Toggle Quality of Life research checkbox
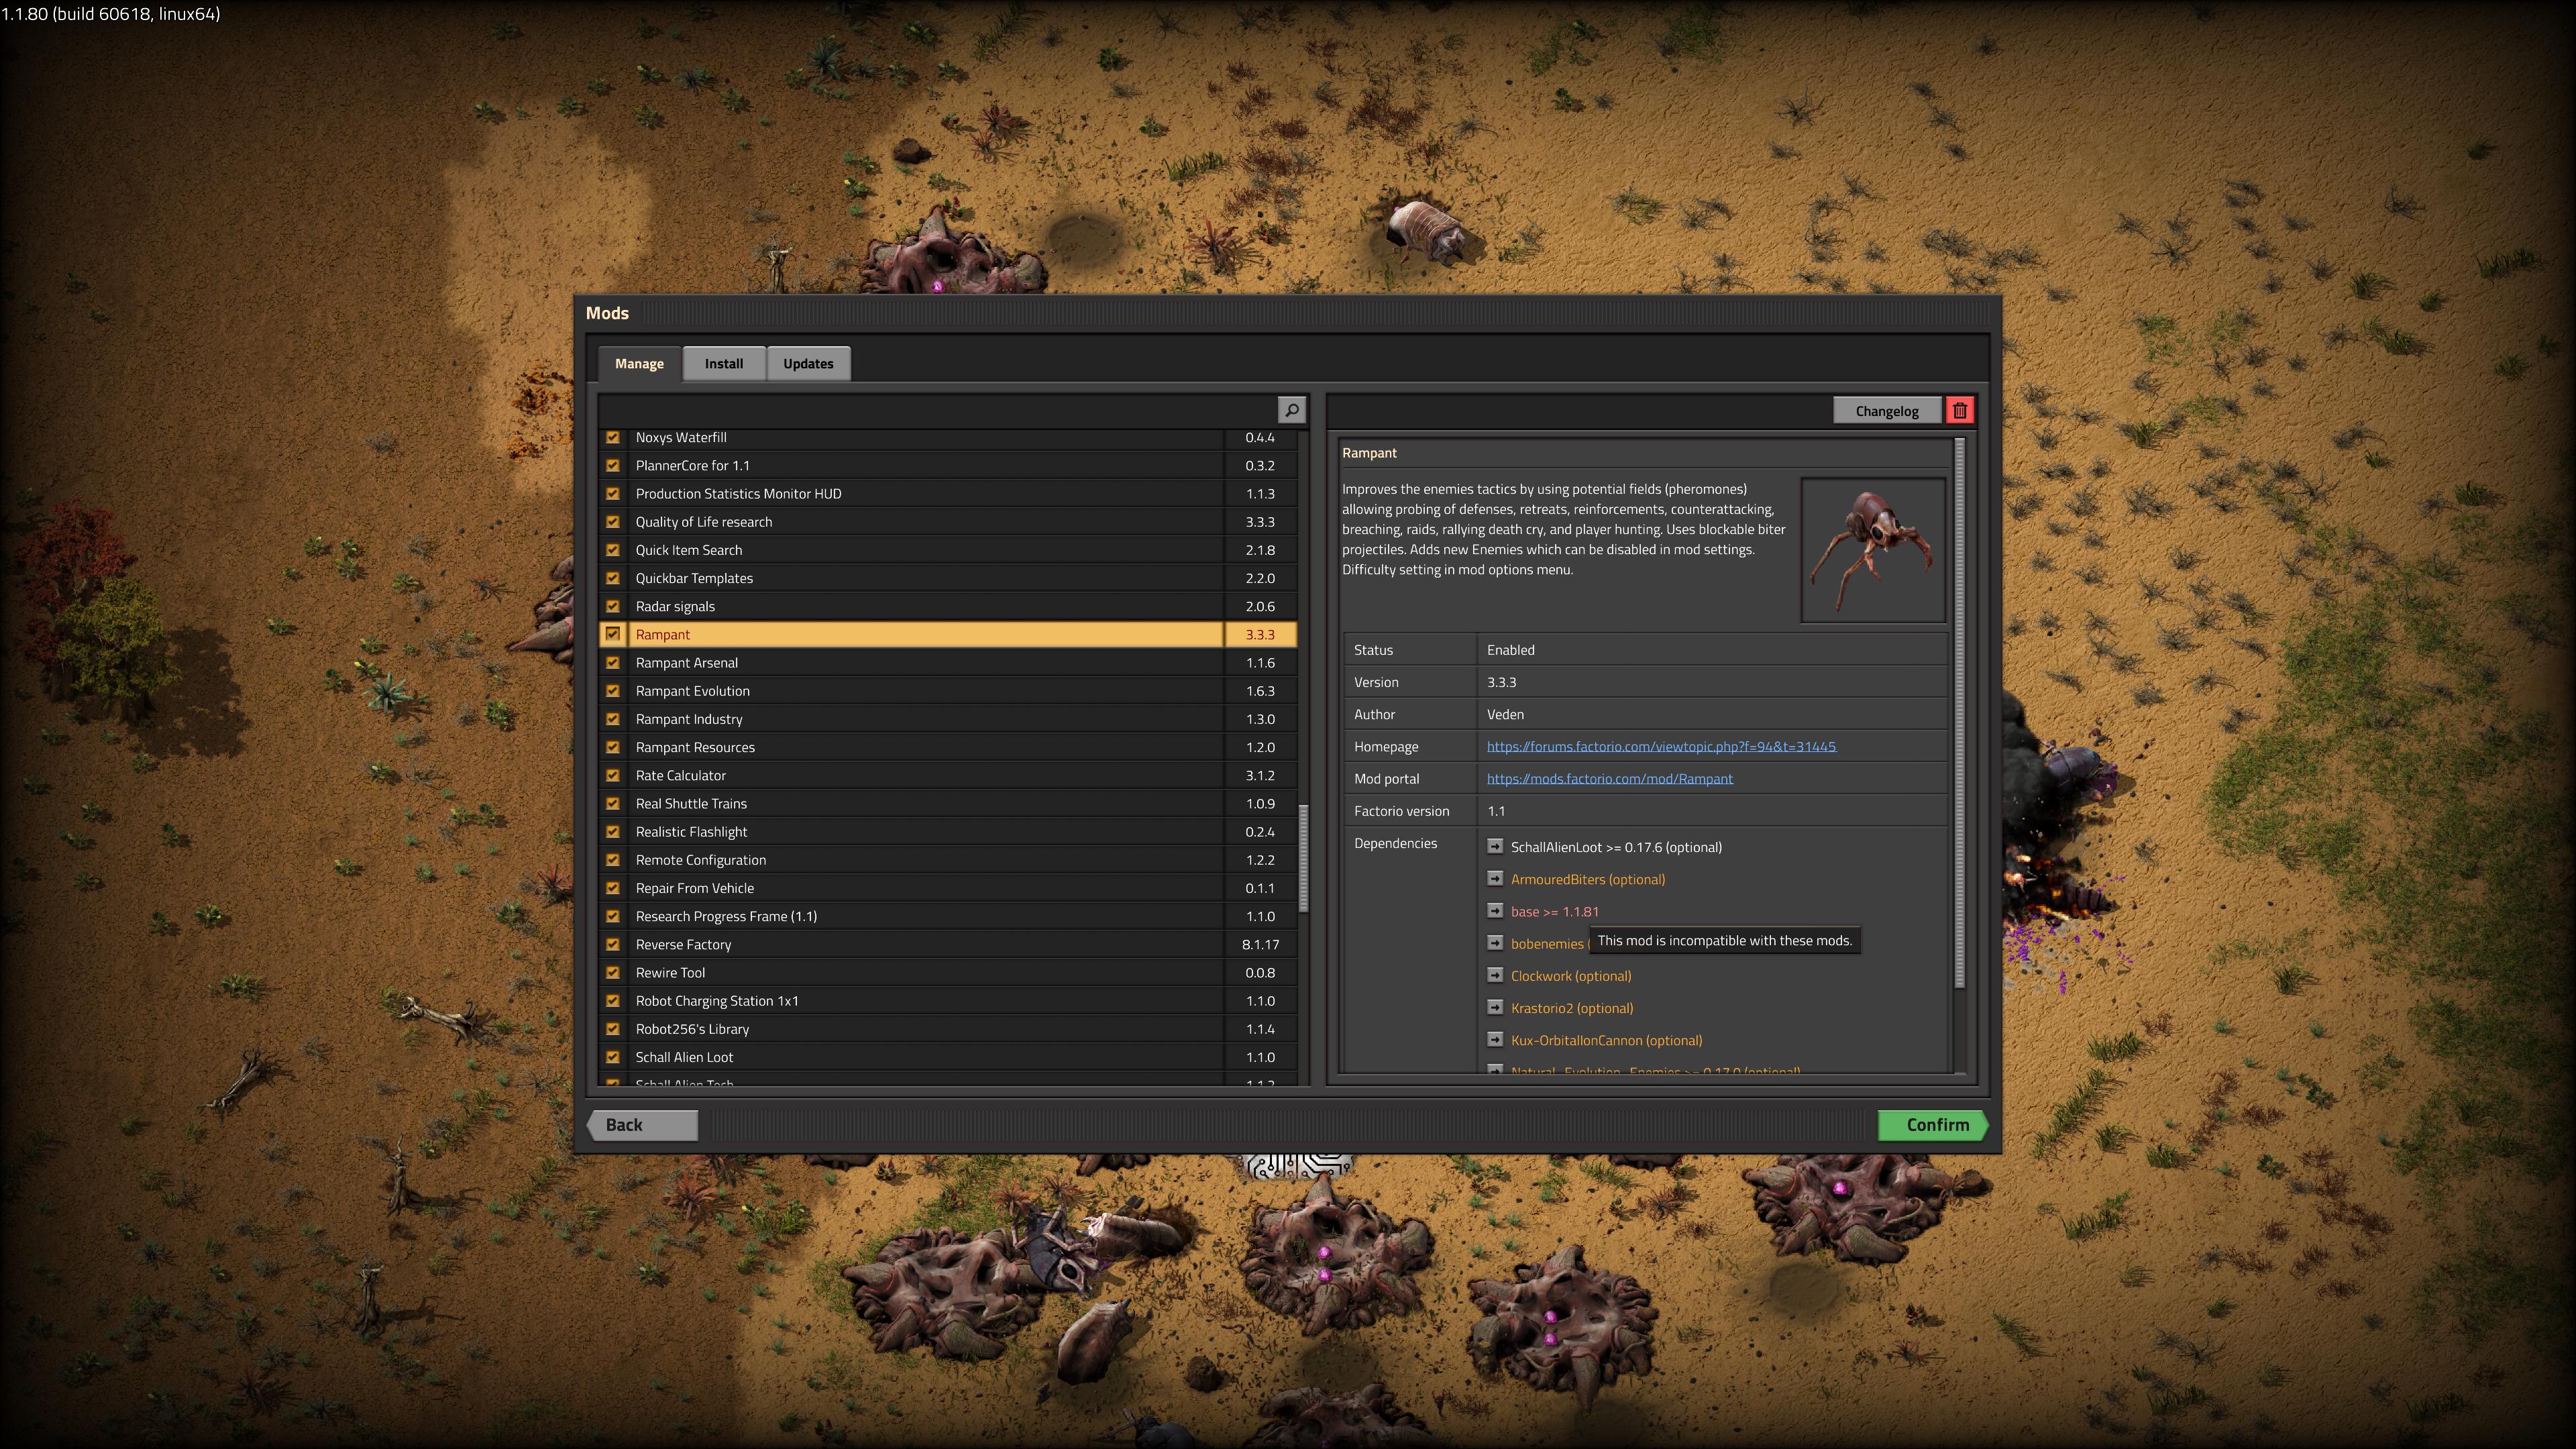Image resolution: width=2576 pixels, height=1449 pixels. 613,521
